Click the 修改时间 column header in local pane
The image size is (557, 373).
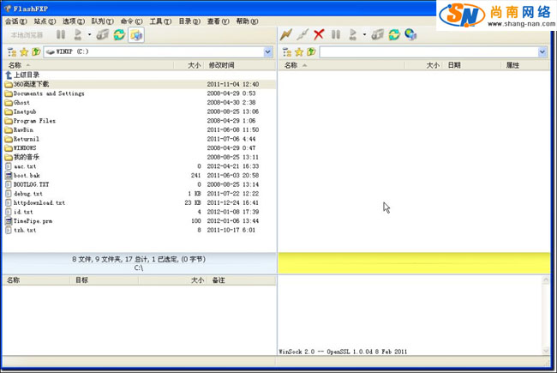(x=221, y=65)
